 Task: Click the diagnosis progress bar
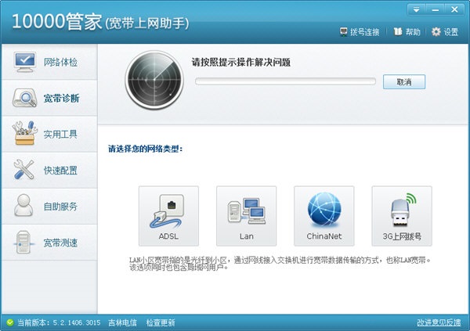285,81
